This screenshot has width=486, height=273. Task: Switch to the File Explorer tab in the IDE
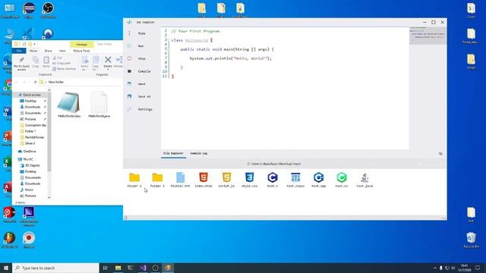173,153
